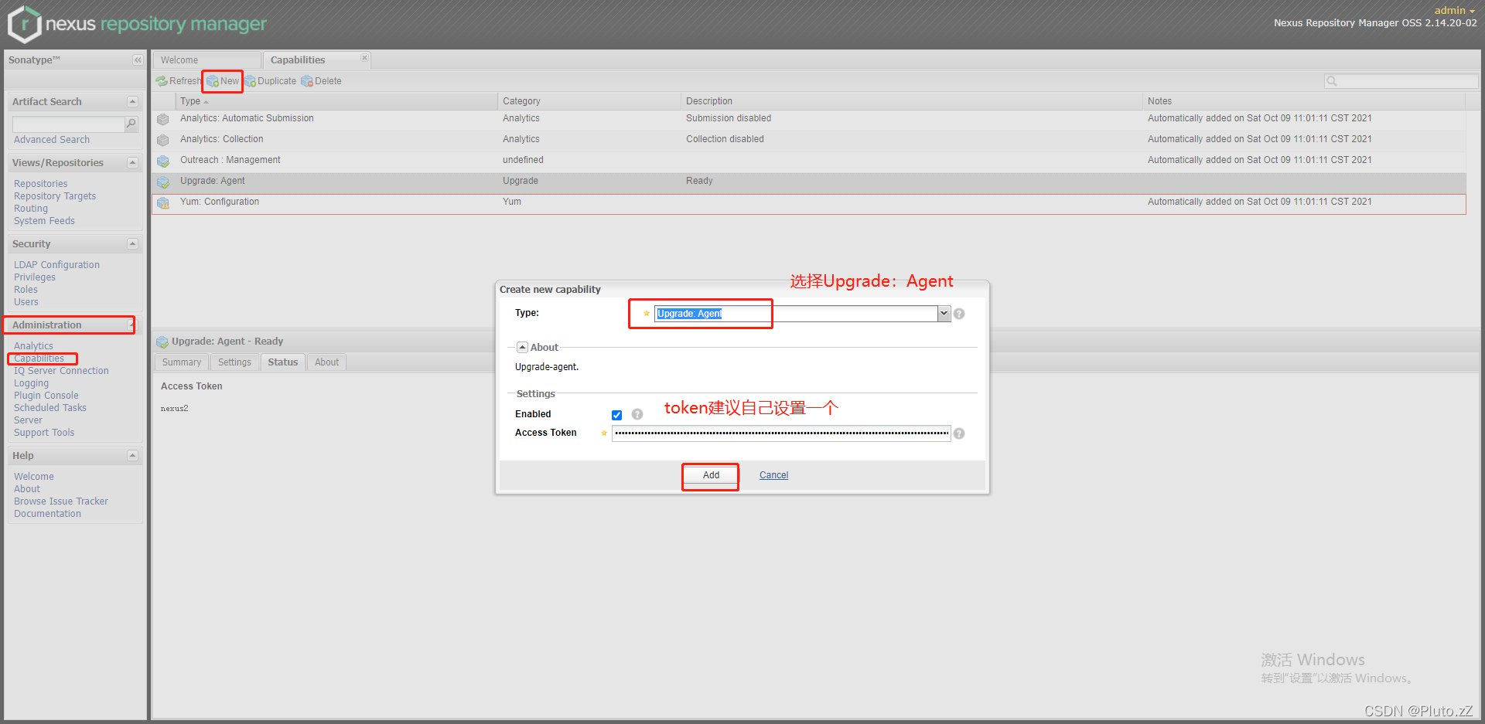Collapse the Administration panel

(131, 325)
